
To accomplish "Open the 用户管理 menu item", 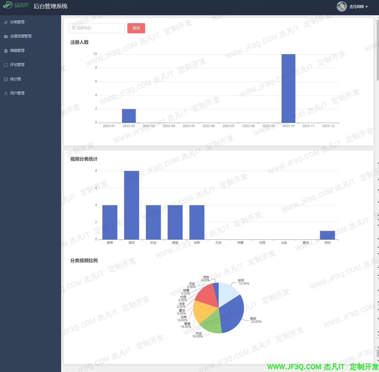I will click(17, 93).
